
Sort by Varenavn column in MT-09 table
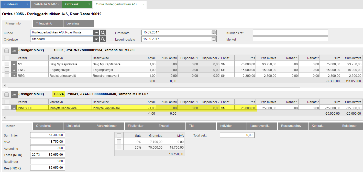pos(70,58)
